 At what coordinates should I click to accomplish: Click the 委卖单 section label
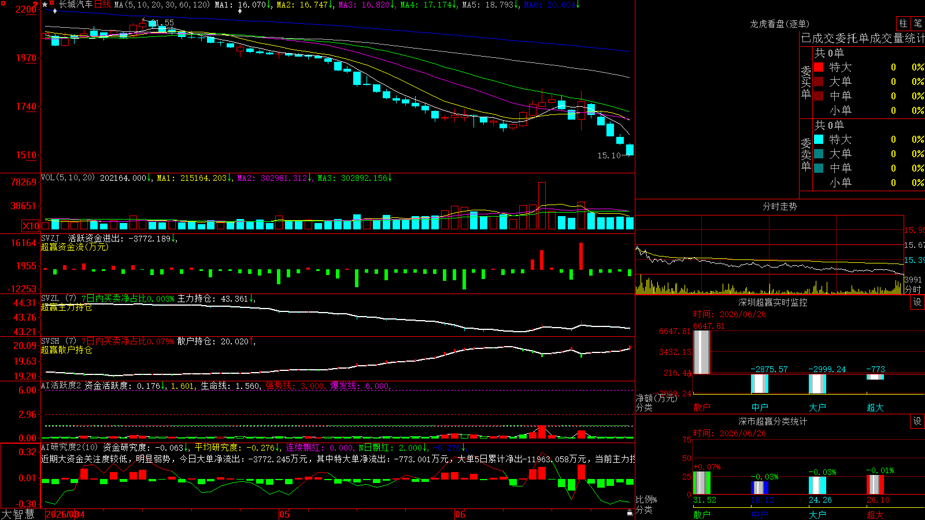click(806, 154)
